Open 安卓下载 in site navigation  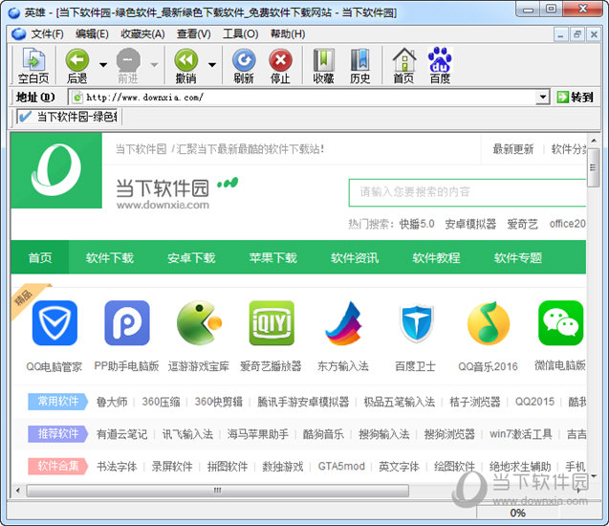(191, 257)
